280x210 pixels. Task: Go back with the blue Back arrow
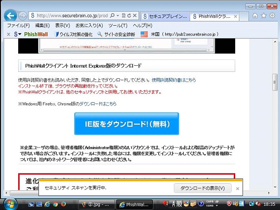(10, 16)
